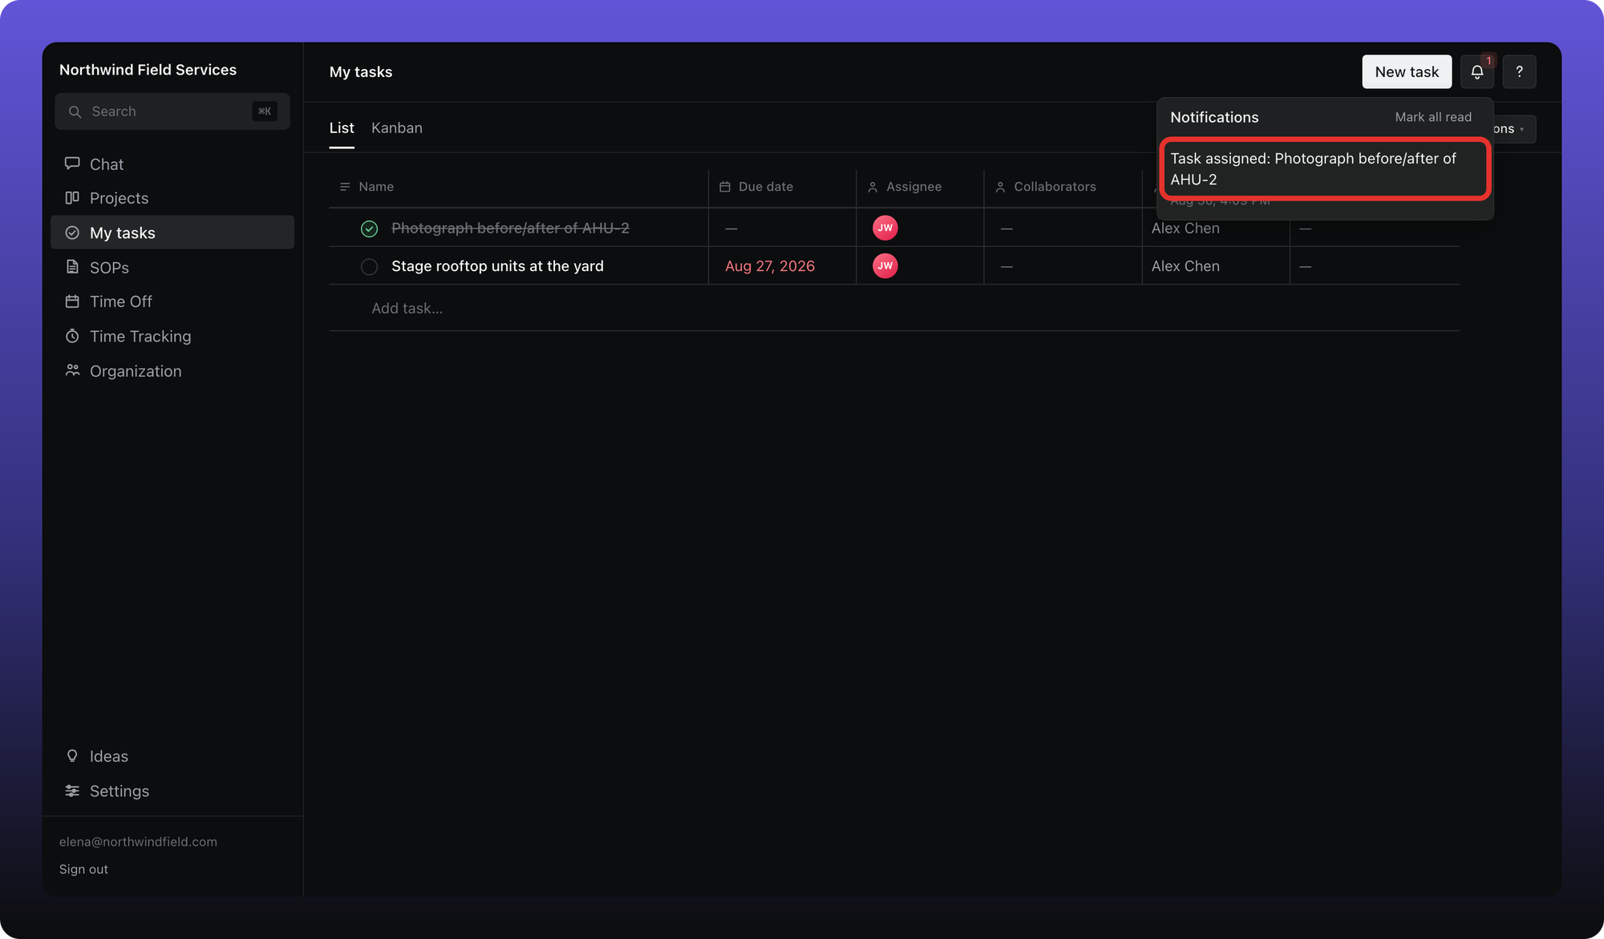Click the Name column lines icon

[345, 187]
